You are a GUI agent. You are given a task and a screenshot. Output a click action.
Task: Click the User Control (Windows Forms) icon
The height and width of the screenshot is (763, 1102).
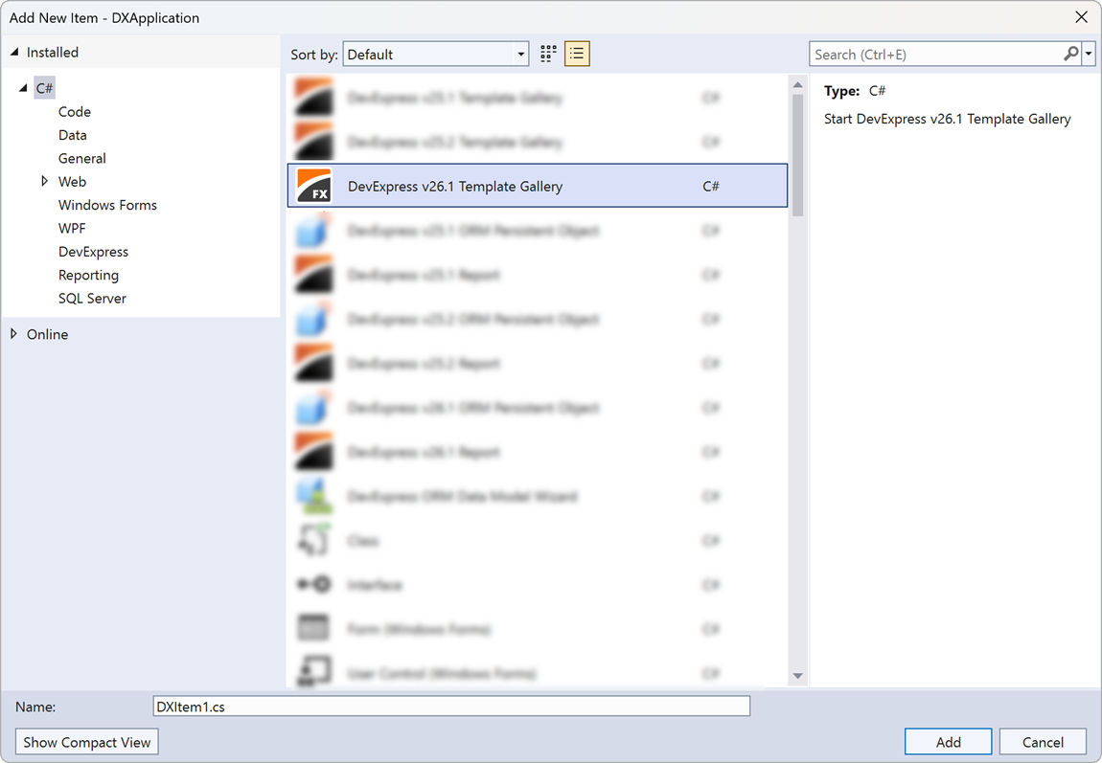click(313, 671)
